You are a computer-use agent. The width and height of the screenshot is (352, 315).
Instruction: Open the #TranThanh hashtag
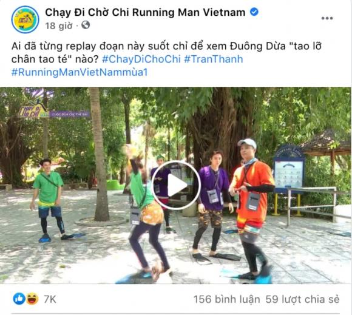pos(214,59)
